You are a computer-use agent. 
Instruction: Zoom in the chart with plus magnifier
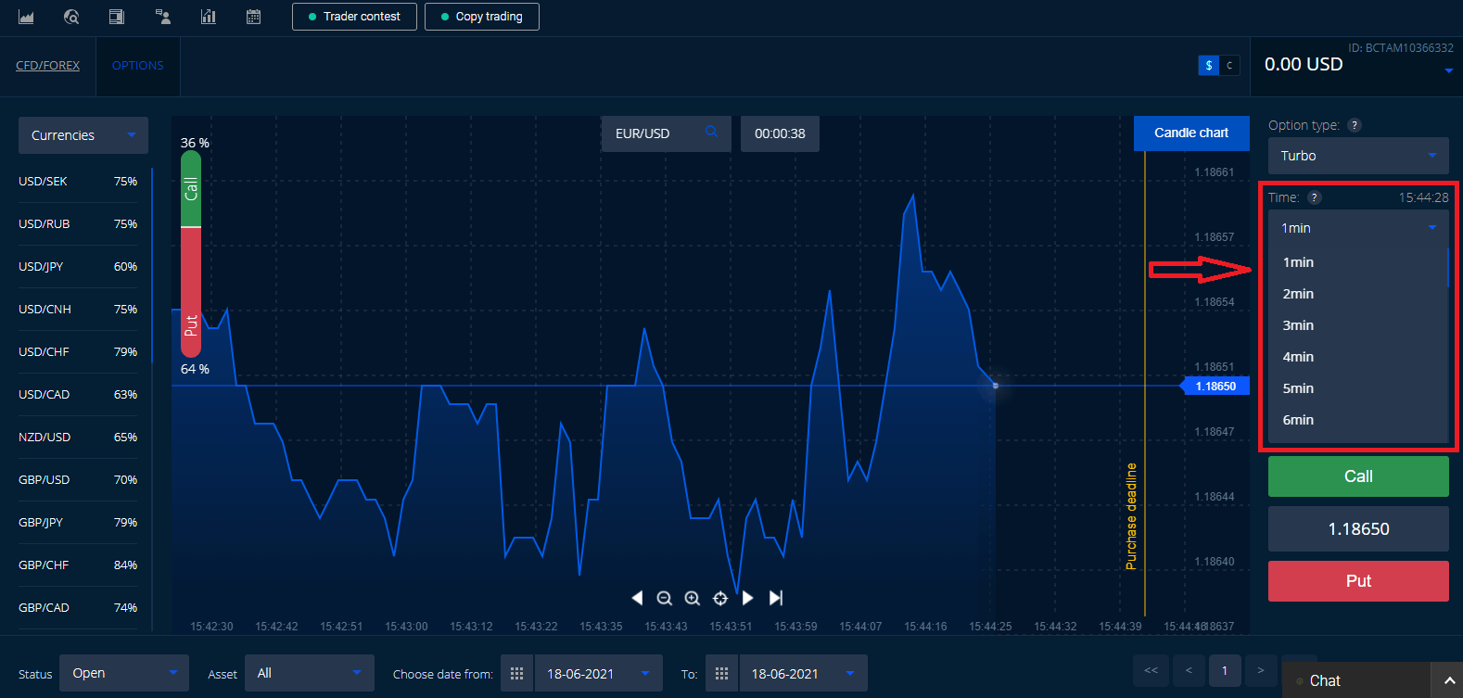pos(693,598)
